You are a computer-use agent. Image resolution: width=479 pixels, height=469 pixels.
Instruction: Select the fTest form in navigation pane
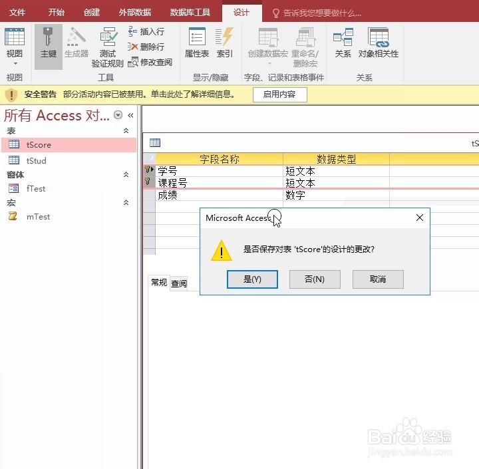(69, 188)
